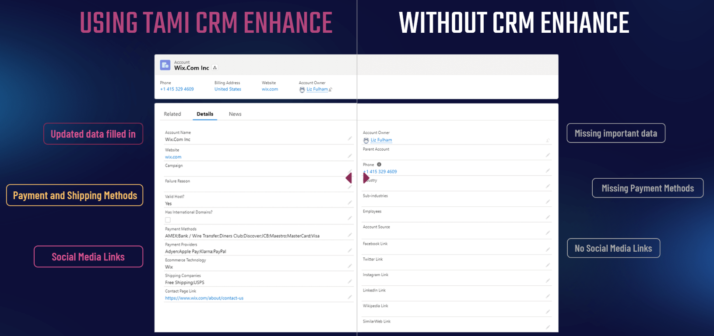Viewport: 714px width, 336px height.
Task: Click the Missing important data label
Action: tap(616, 133)
